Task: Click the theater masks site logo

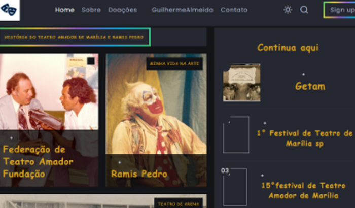Action: (x=9, y=10)
